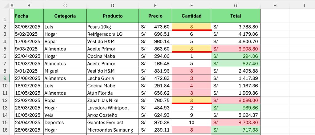The width and height of the screenshot is (315, 135).
Task: Select the Fecha header cell
Action: pos(29,16)
